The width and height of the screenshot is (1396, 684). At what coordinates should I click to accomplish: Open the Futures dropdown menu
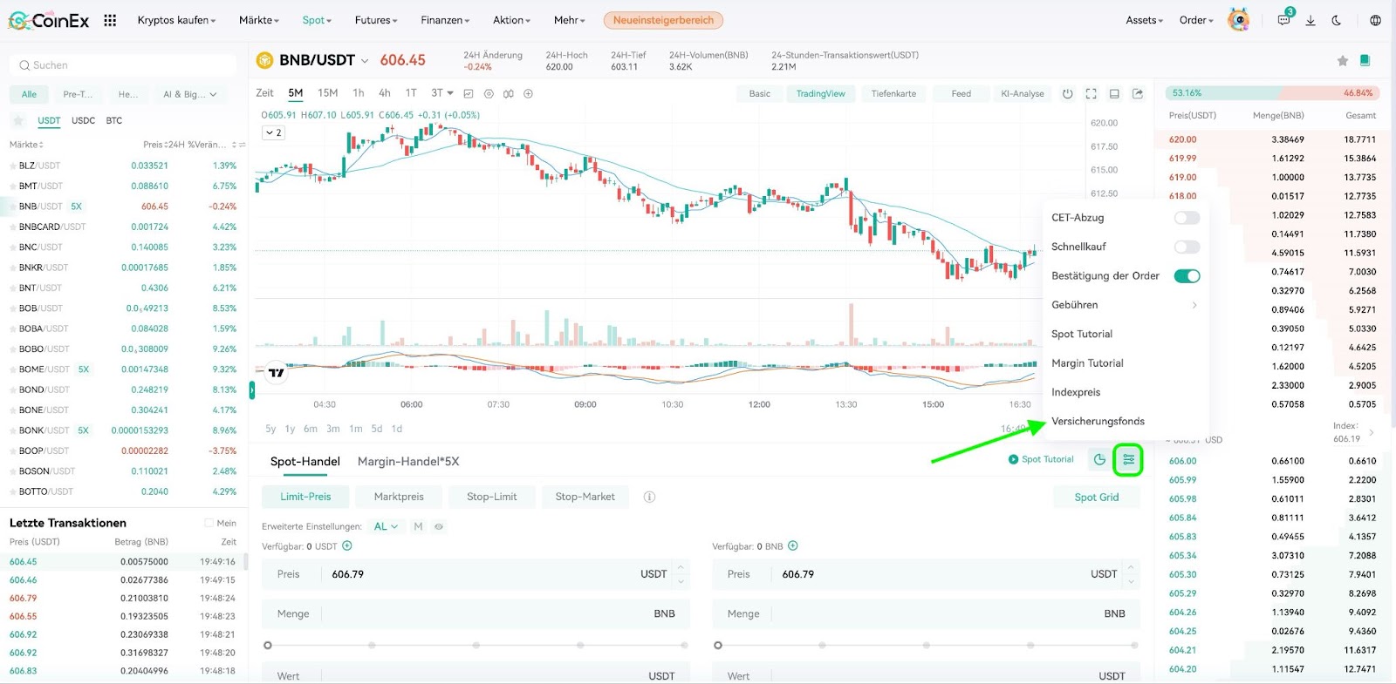376,20
